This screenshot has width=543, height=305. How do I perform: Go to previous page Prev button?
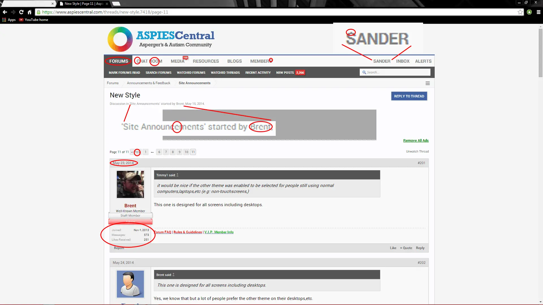(x=135, y=152)
